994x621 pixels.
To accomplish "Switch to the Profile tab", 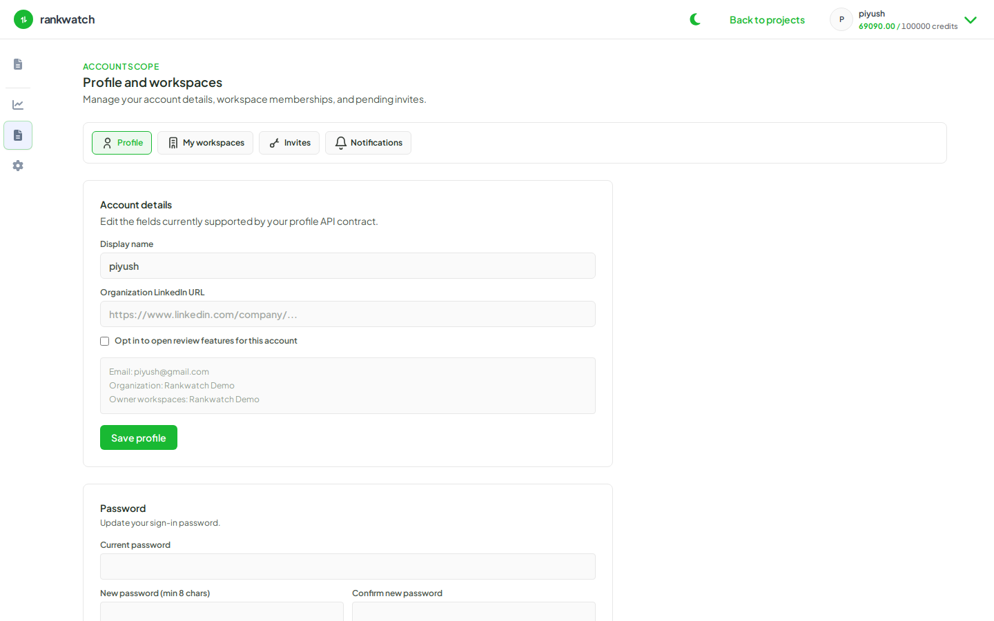I will pyautogui.click(x=121, y=143).
